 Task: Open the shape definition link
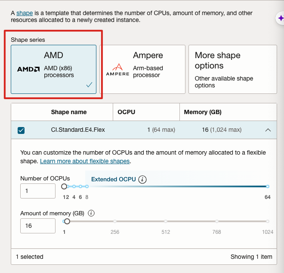[25, 13]
